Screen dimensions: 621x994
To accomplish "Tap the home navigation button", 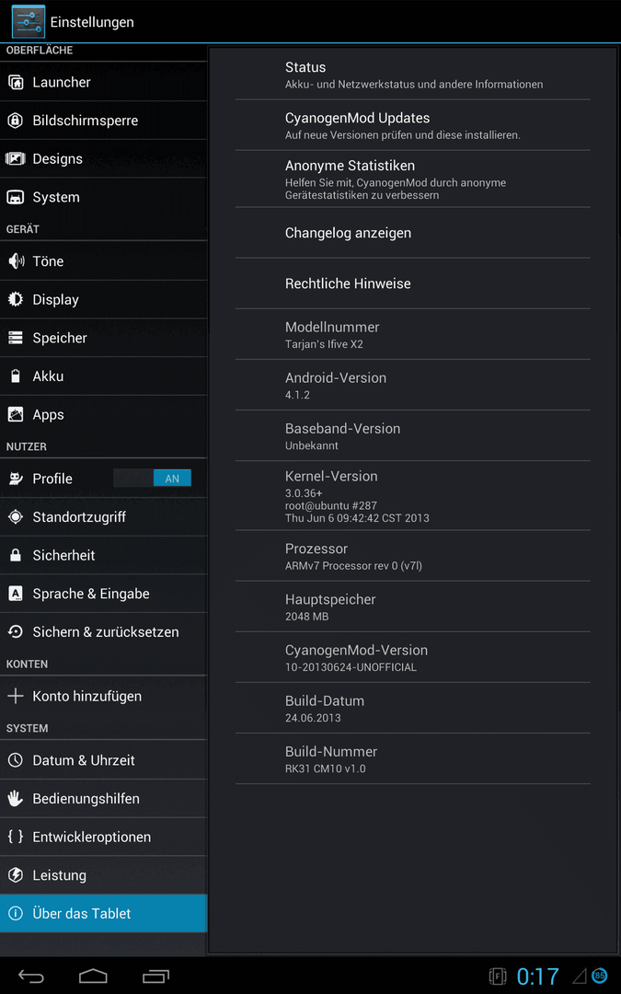I will click(x=93, y=977).
